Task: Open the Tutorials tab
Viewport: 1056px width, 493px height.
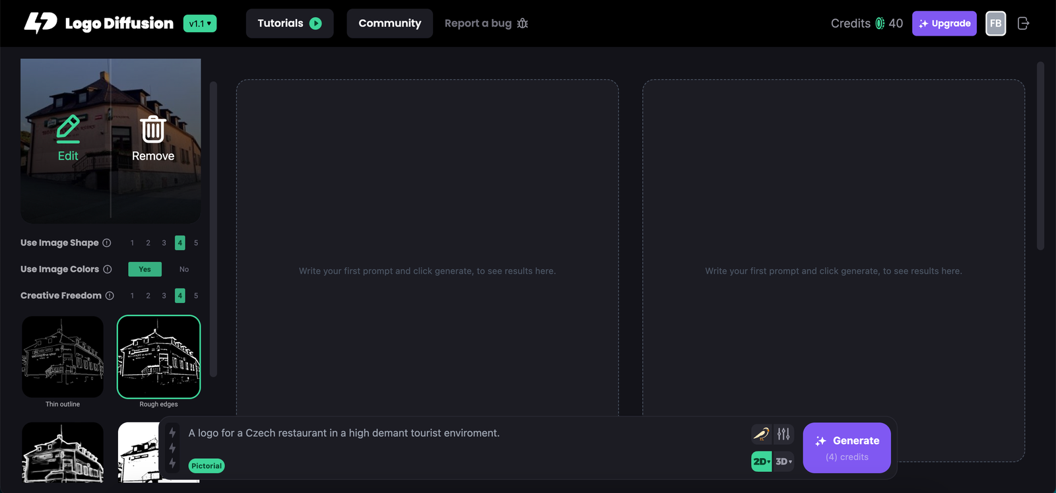Action: 289,23
